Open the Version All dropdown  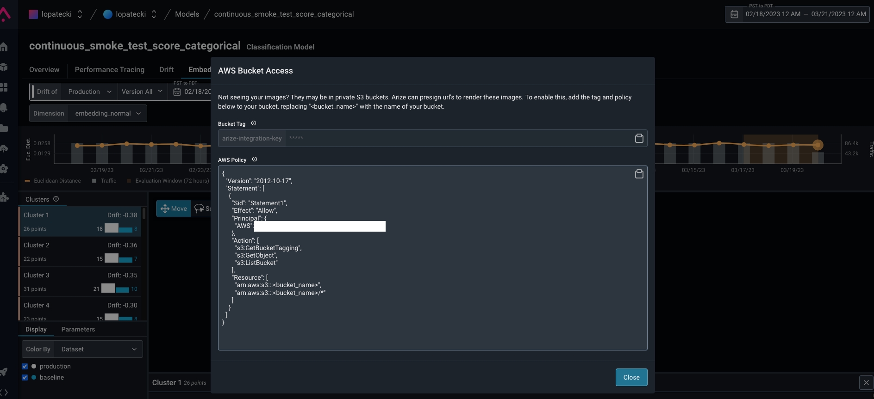[x=142, y=92]
